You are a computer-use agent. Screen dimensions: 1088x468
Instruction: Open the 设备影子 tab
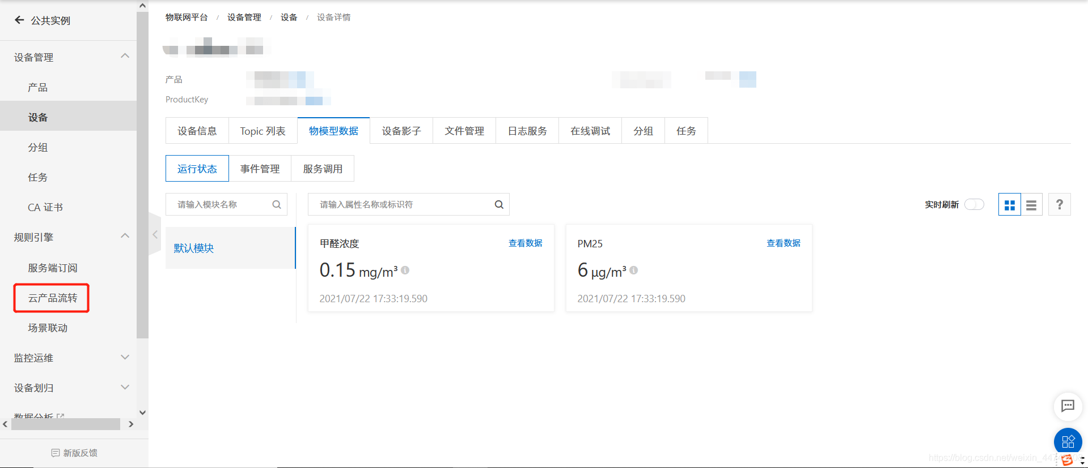401,131
